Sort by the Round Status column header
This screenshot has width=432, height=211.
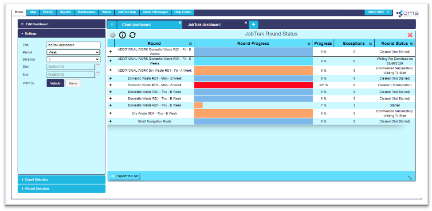click(395, 43)
